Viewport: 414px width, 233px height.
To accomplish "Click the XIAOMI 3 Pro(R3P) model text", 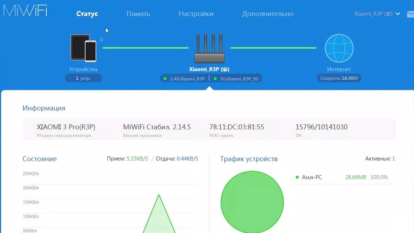I will click(66, 127).
